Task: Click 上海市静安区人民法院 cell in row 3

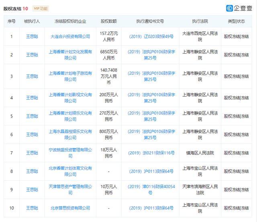Action: click(200, 76)
